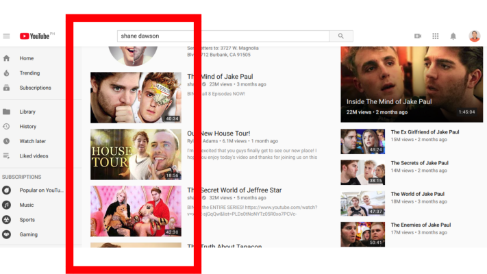Open Subscriptions in the sidebar
The image size is (487, 274).
coord(36,88)
